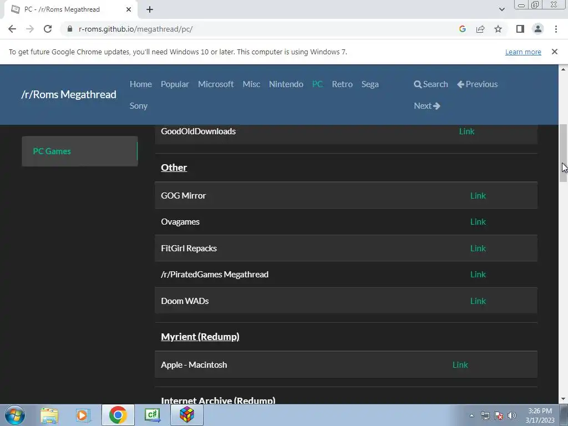Open network status tray icon

(485, 415)
